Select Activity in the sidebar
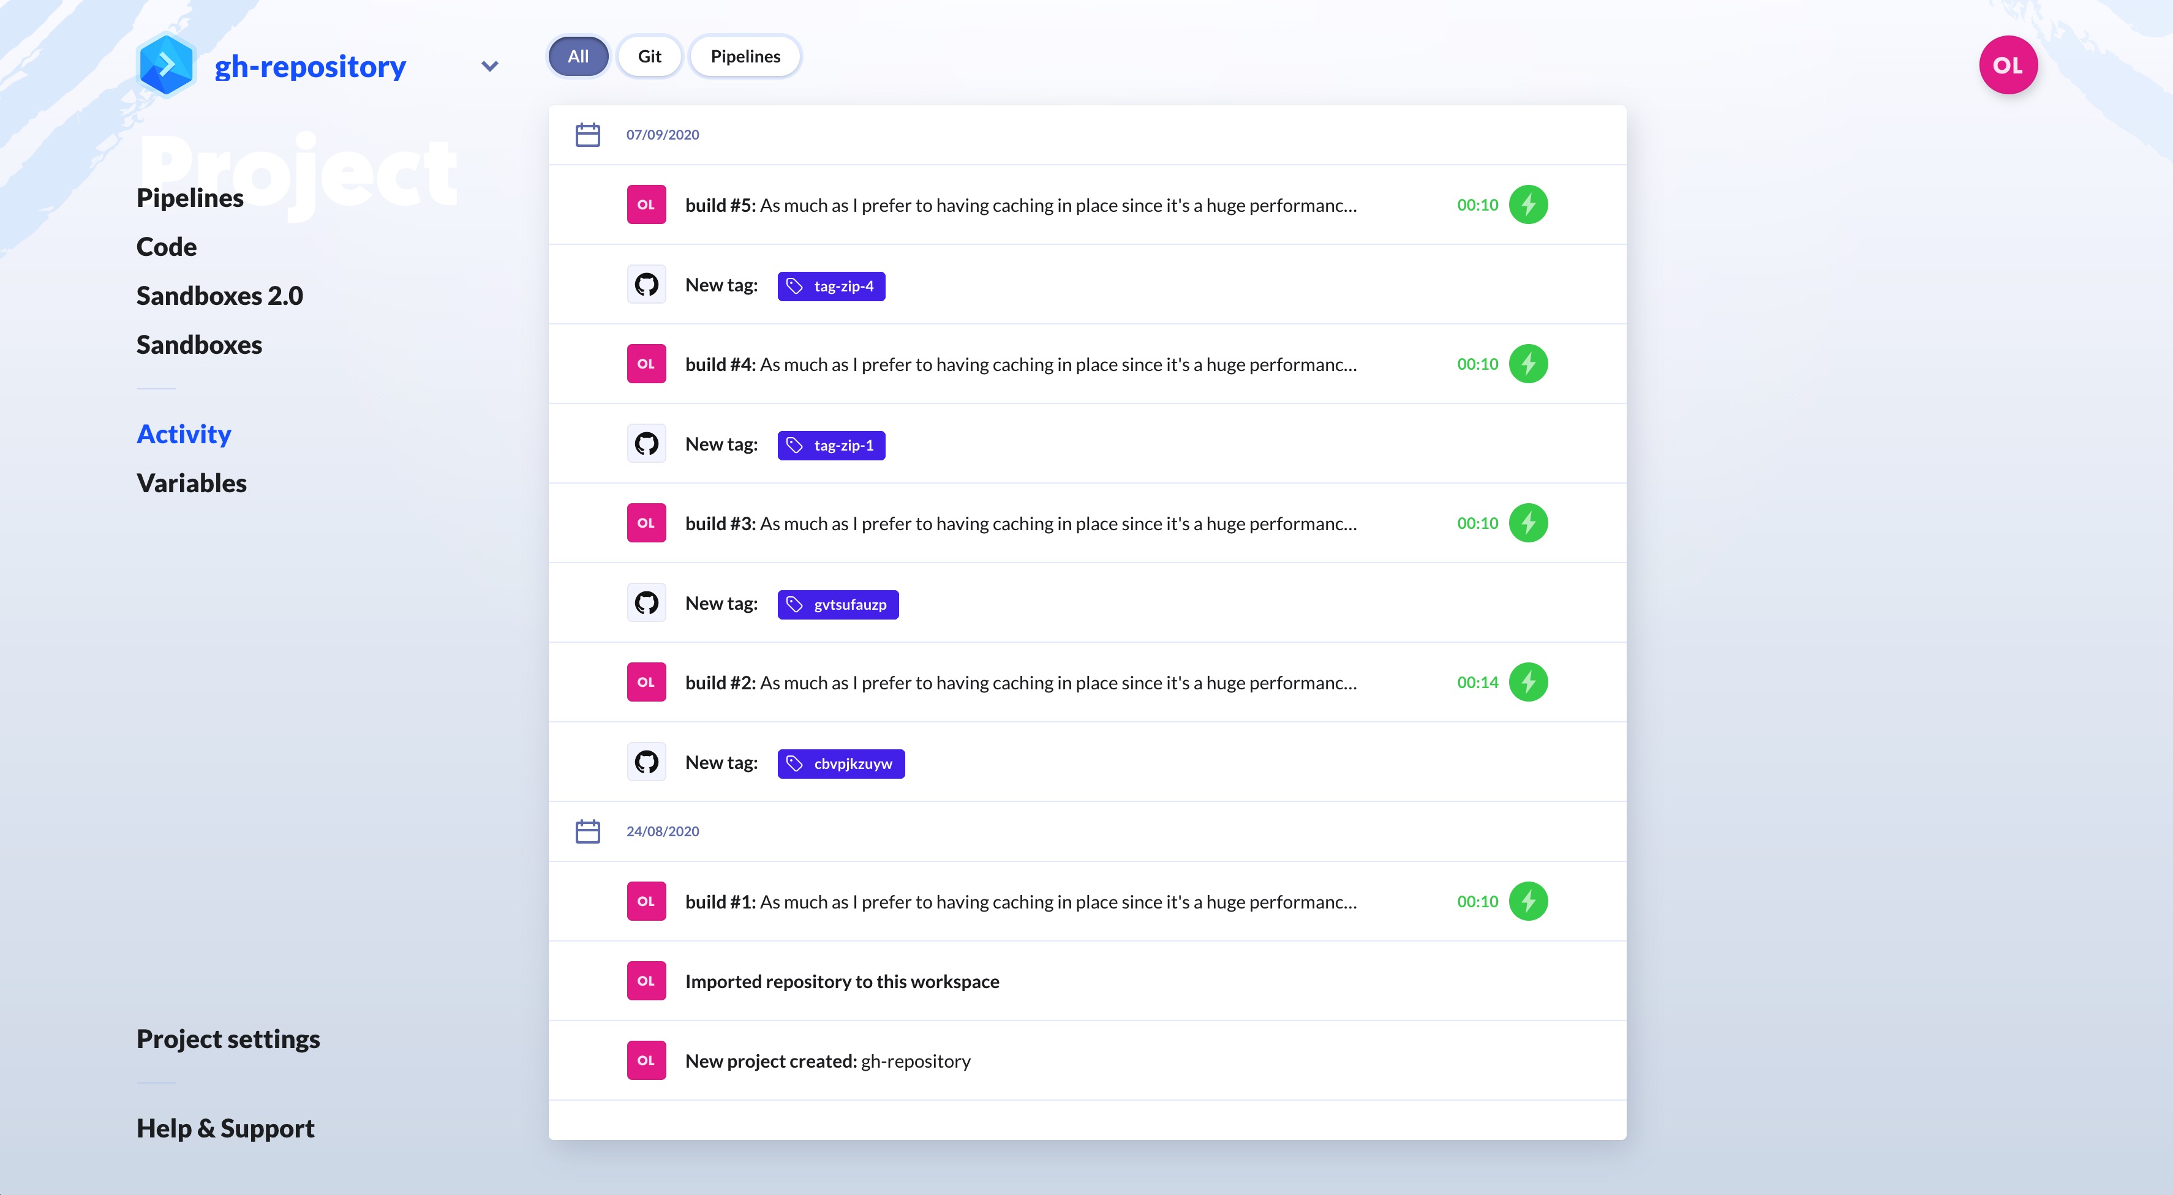This screenshot has height=1195, width=2173. pyautogui.click(x=184, y=433)
